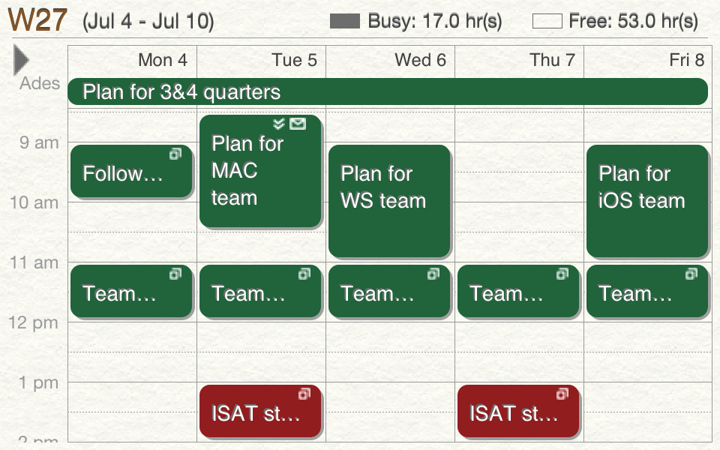720x450 pixels.
Task: Click the recurrence icon on Monday's Follow-up event
Action: pyautogui.click(x=175, y=154)
